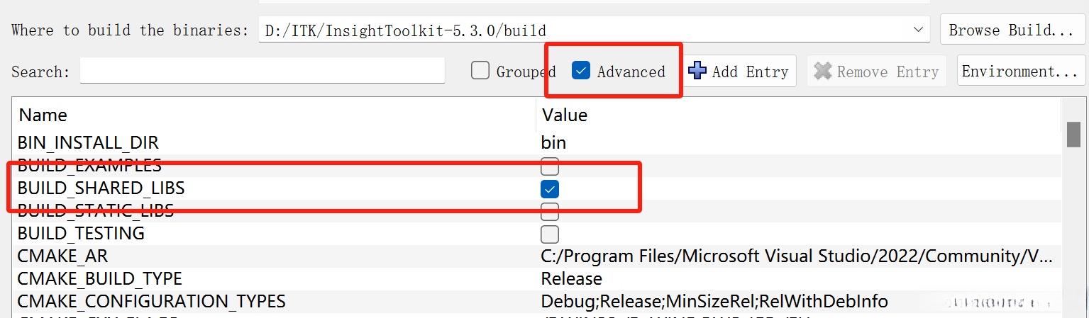Open the Environment dialog button
This screenshot has height=318, width=1089.
[1020, 71]
